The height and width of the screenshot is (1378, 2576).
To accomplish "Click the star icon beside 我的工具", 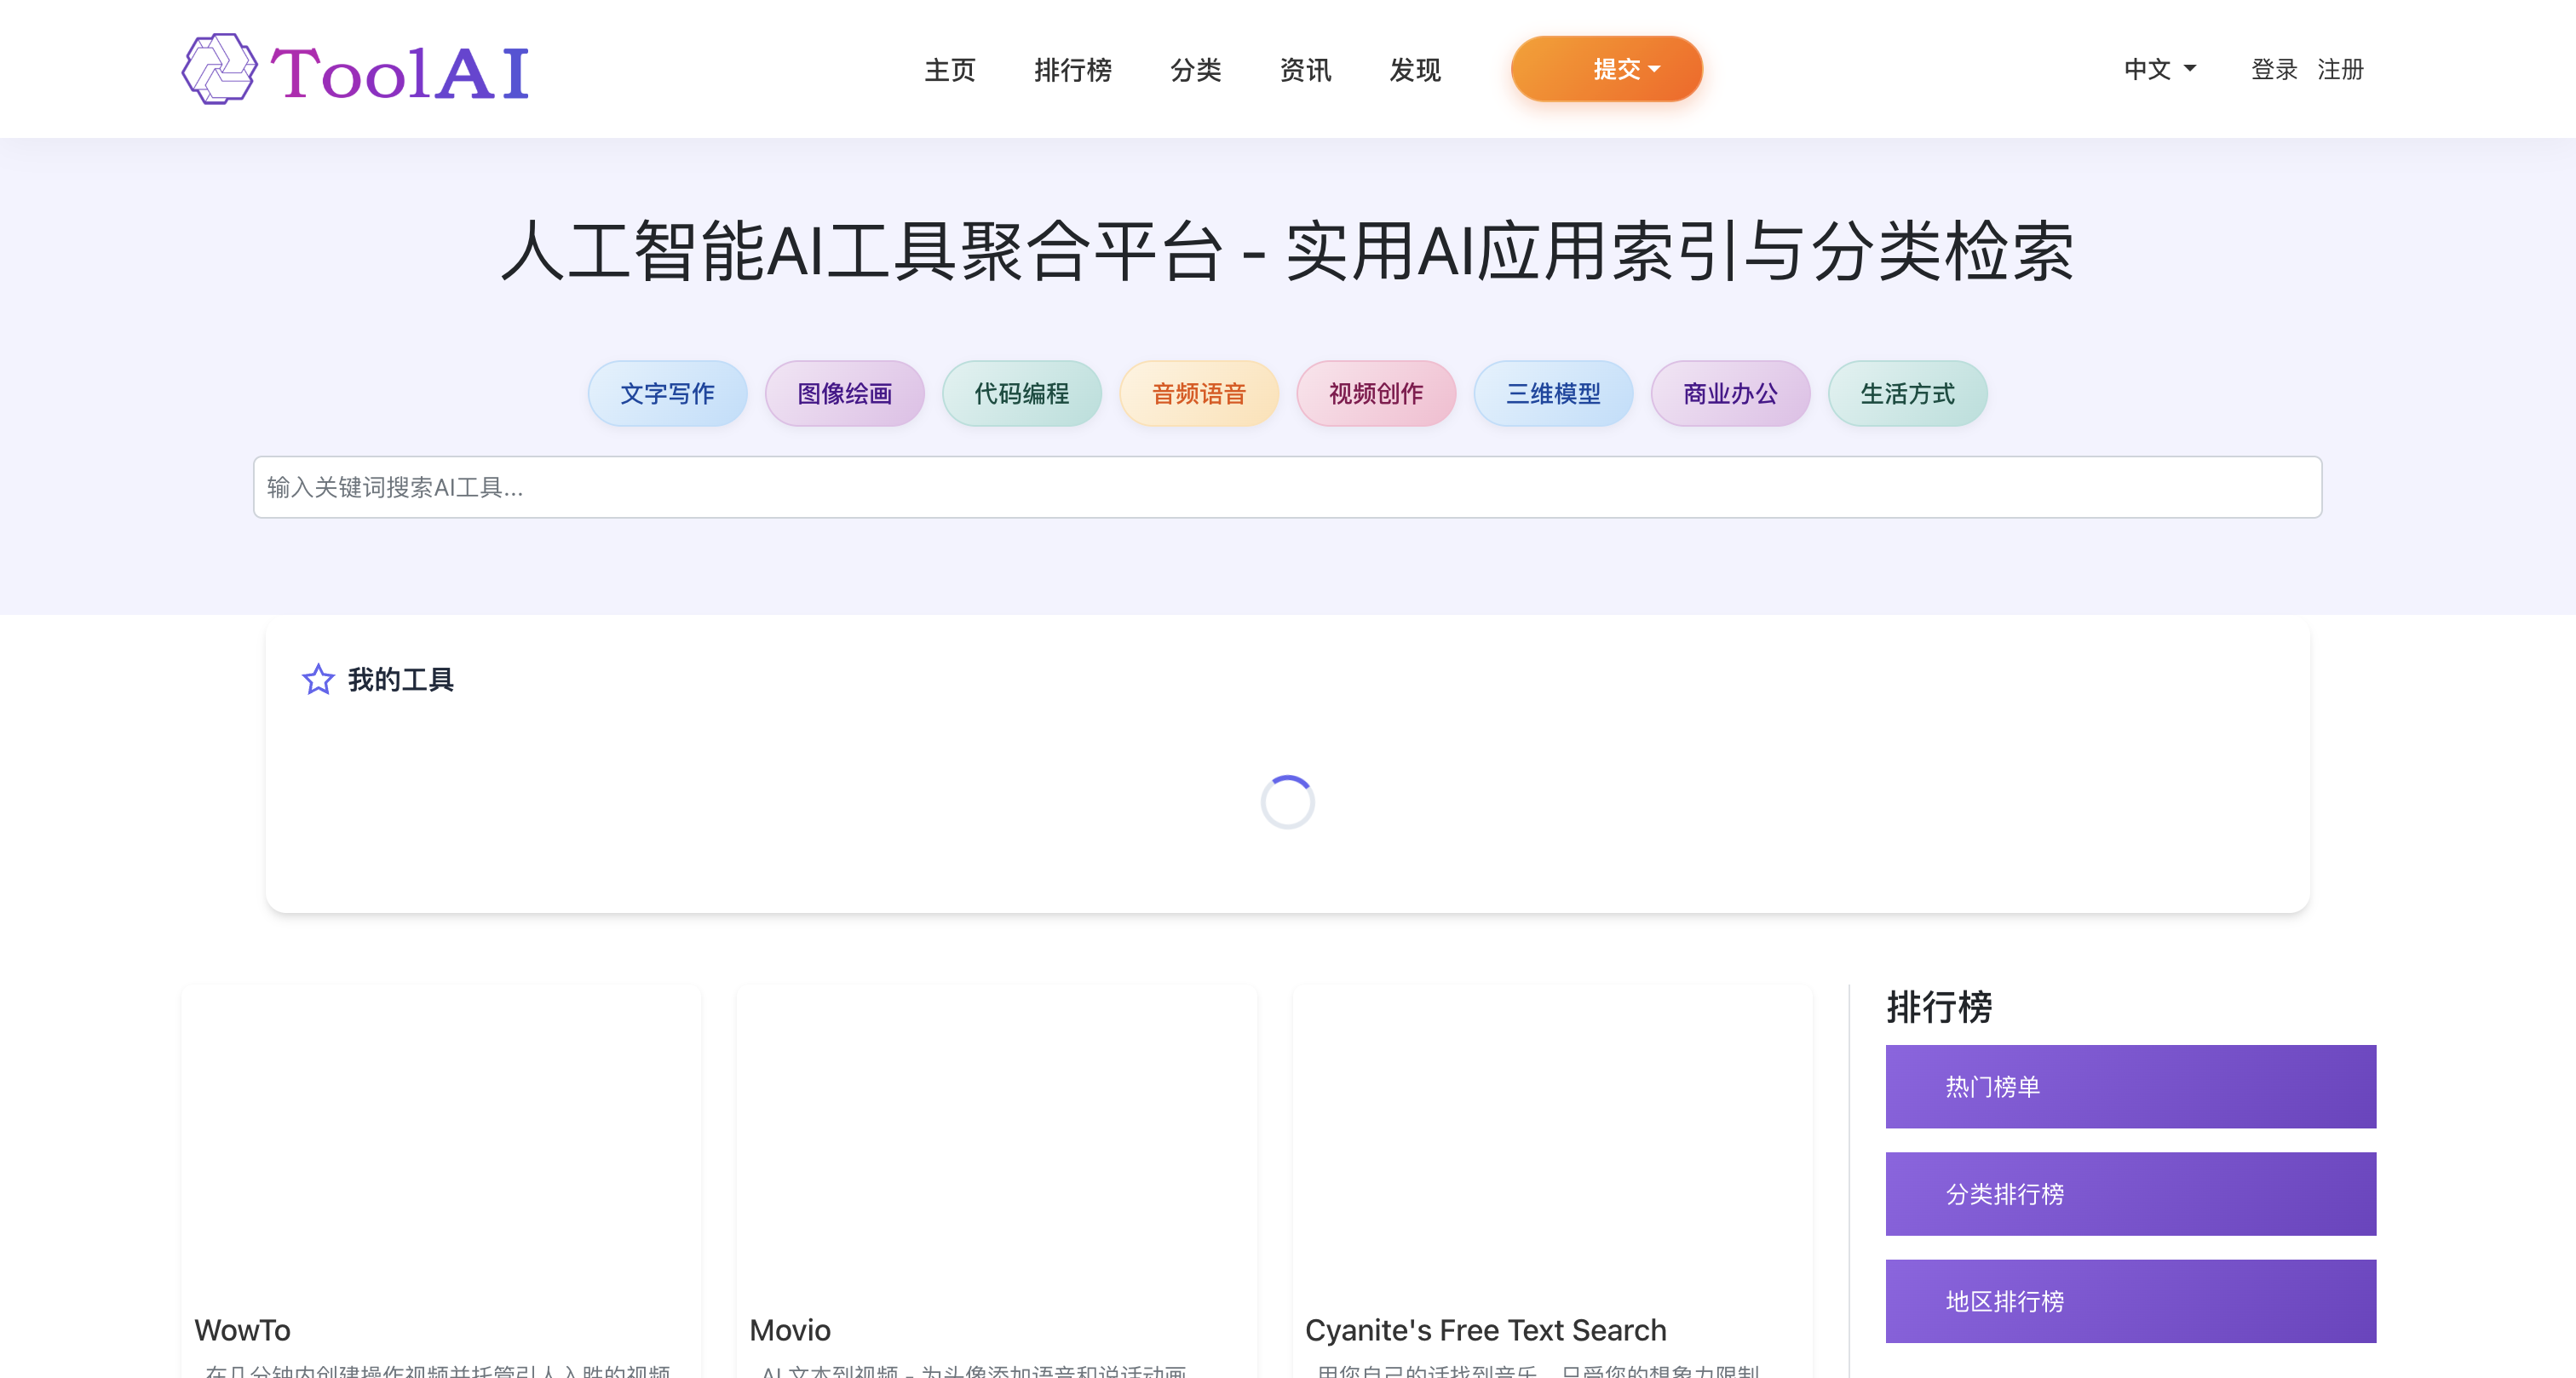I will (318, 679).
